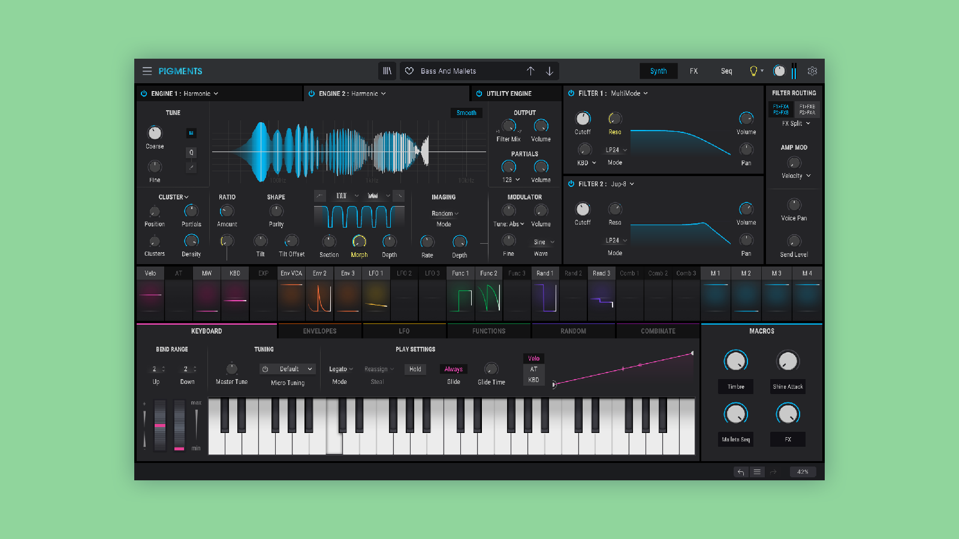
Task: Open the undo history list icon
Action: (757, 472)
